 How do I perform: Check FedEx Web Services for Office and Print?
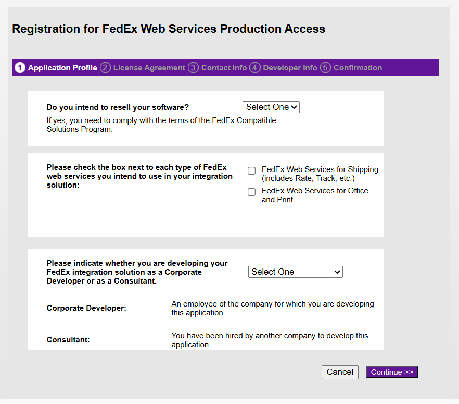coord(251,192)
